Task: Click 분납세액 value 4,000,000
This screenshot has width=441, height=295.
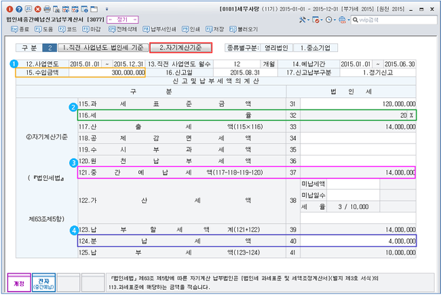Action: click(358, 241)
